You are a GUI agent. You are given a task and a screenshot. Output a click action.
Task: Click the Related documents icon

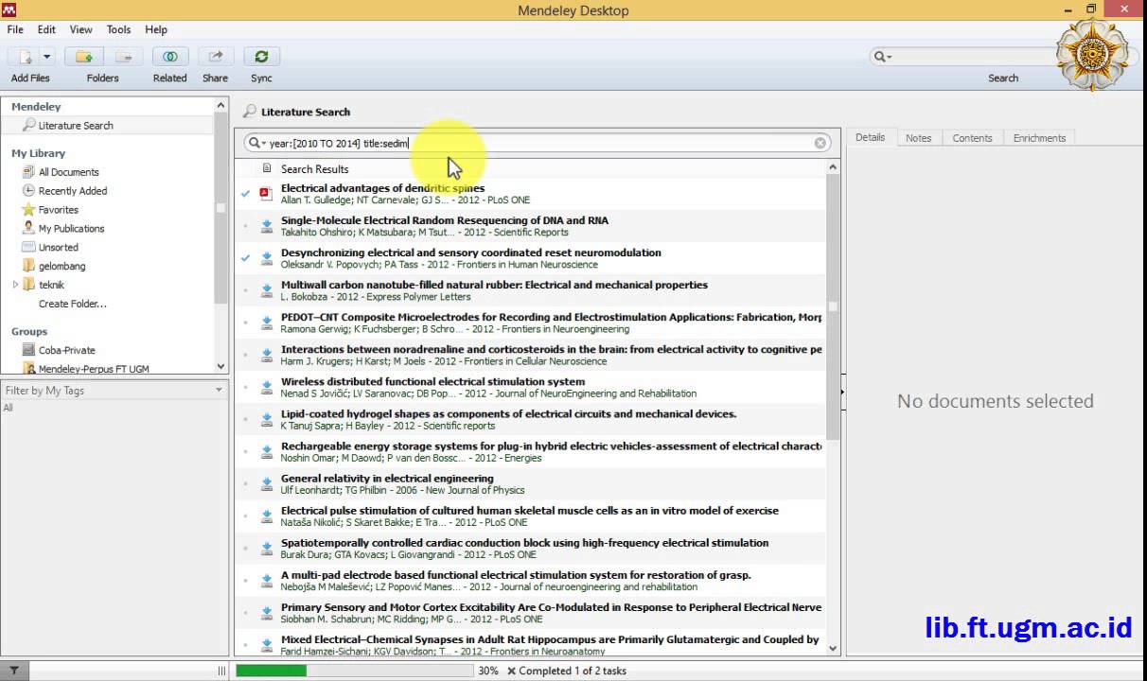tap(169, 57)
